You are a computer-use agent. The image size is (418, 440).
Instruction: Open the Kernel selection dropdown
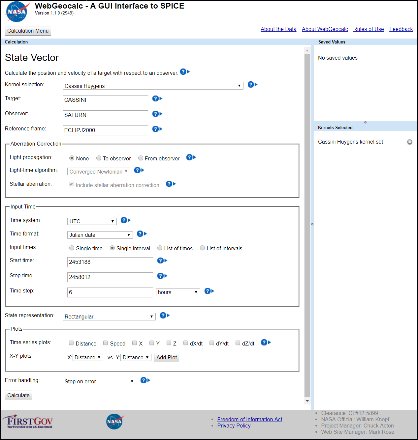pos(153,86)
